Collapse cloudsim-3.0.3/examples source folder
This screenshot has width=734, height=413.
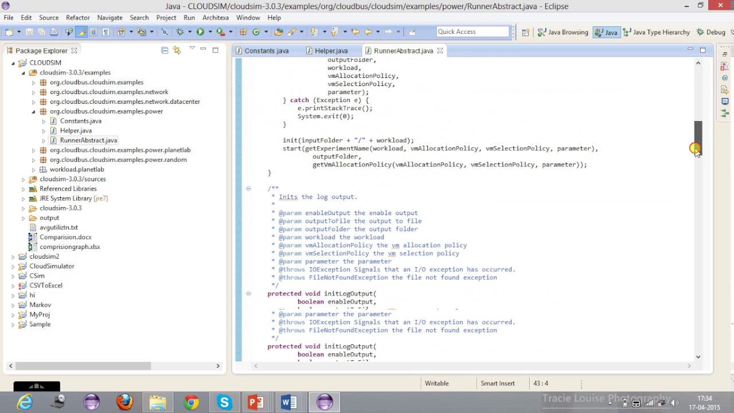click(x=23, y=73)
